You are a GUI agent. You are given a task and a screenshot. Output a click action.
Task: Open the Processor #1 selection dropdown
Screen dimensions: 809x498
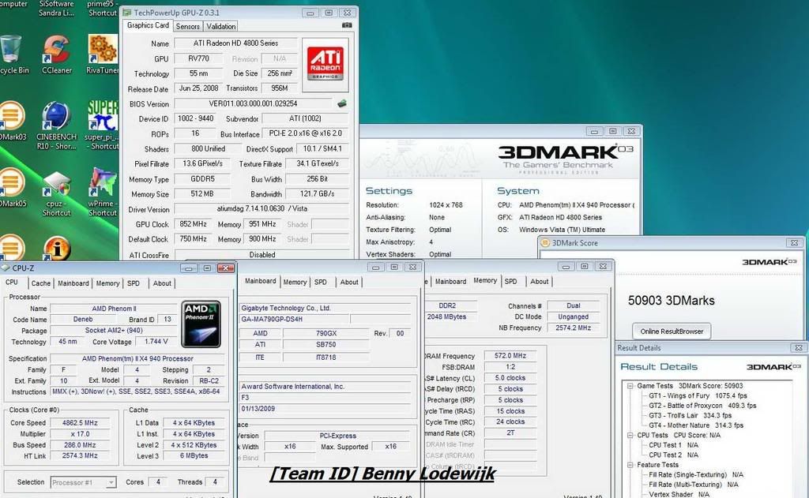83,482
